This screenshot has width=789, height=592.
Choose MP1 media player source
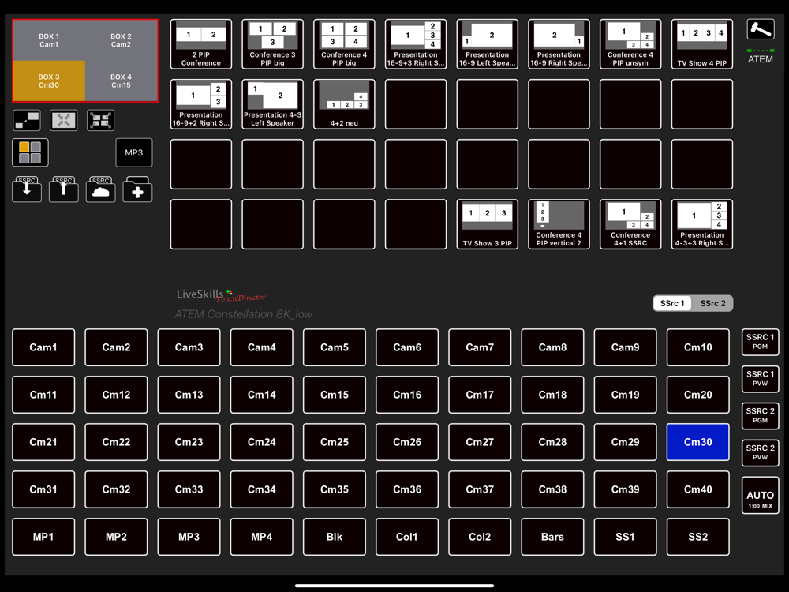[x=43, y=537]
